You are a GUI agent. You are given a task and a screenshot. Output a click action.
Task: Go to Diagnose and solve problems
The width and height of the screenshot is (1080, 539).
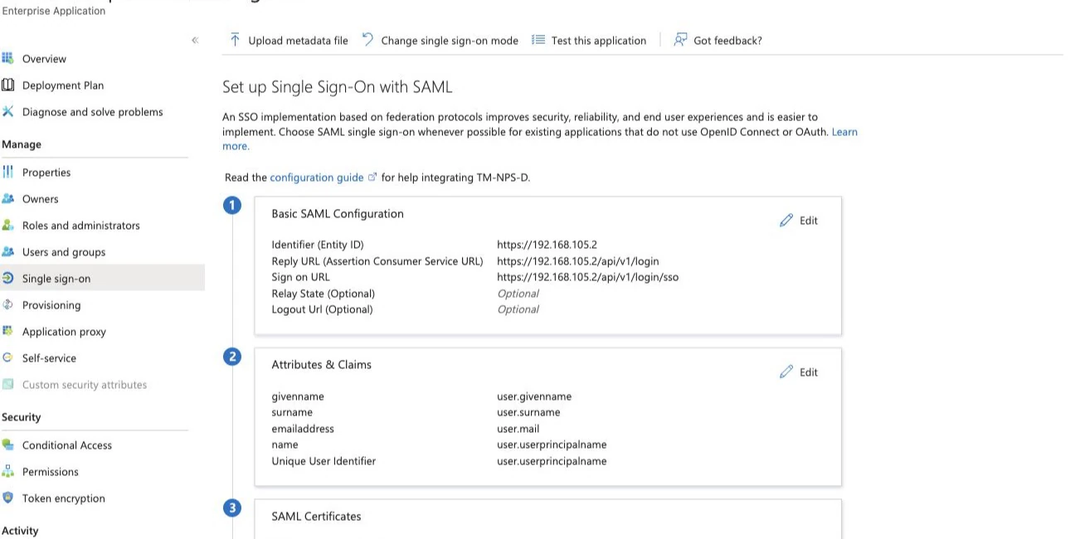(93, 112)
